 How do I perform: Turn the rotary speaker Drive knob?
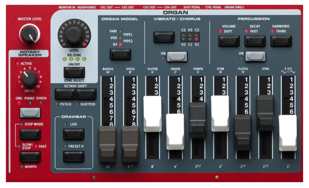pos(29,78)
